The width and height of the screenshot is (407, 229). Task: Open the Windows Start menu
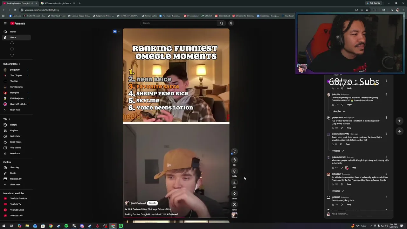(3, 226)
